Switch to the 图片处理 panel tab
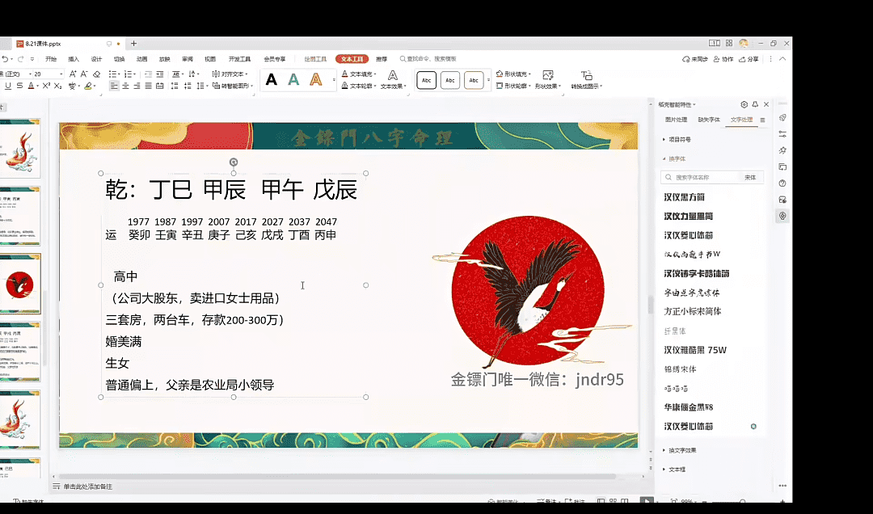 tap(676, 120)
